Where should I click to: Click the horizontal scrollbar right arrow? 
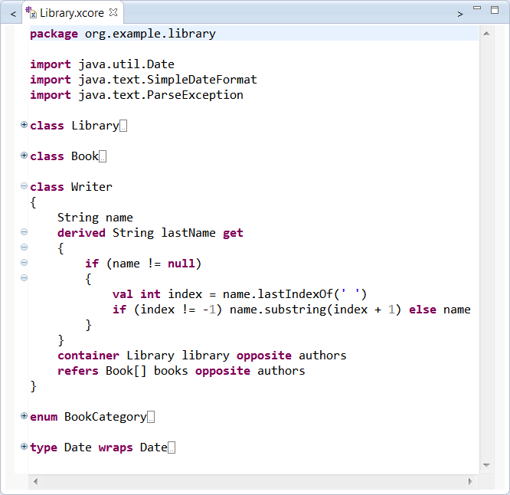pos(470,481)
